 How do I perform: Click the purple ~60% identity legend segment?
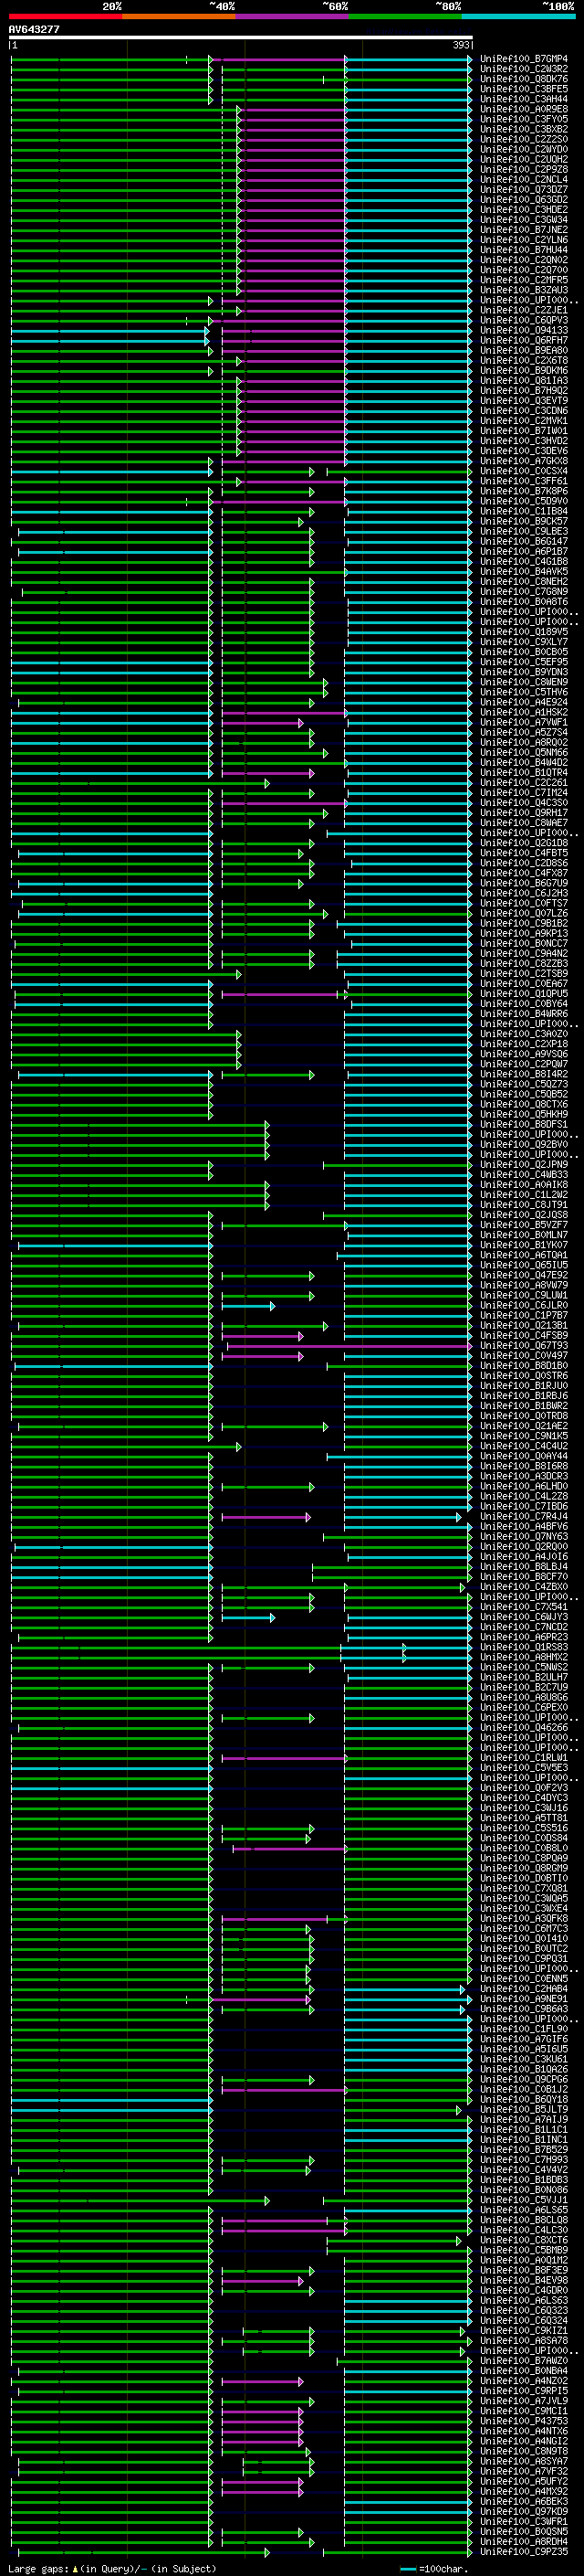coord(293,16)
